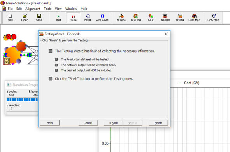Image resolution: width=230 pixels, height=152 pixels.
Task: Click Finish to perform the testing
Action: pyautogui.click(x=158, y=123)
